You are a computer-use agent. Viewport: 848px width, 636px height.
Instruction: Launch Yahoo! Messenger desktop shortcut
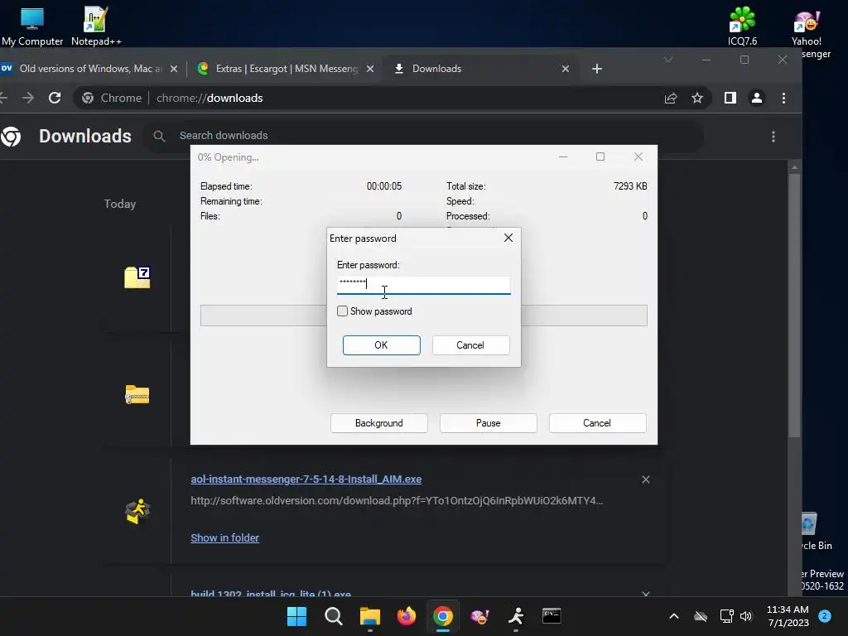[x=807, y=32]
